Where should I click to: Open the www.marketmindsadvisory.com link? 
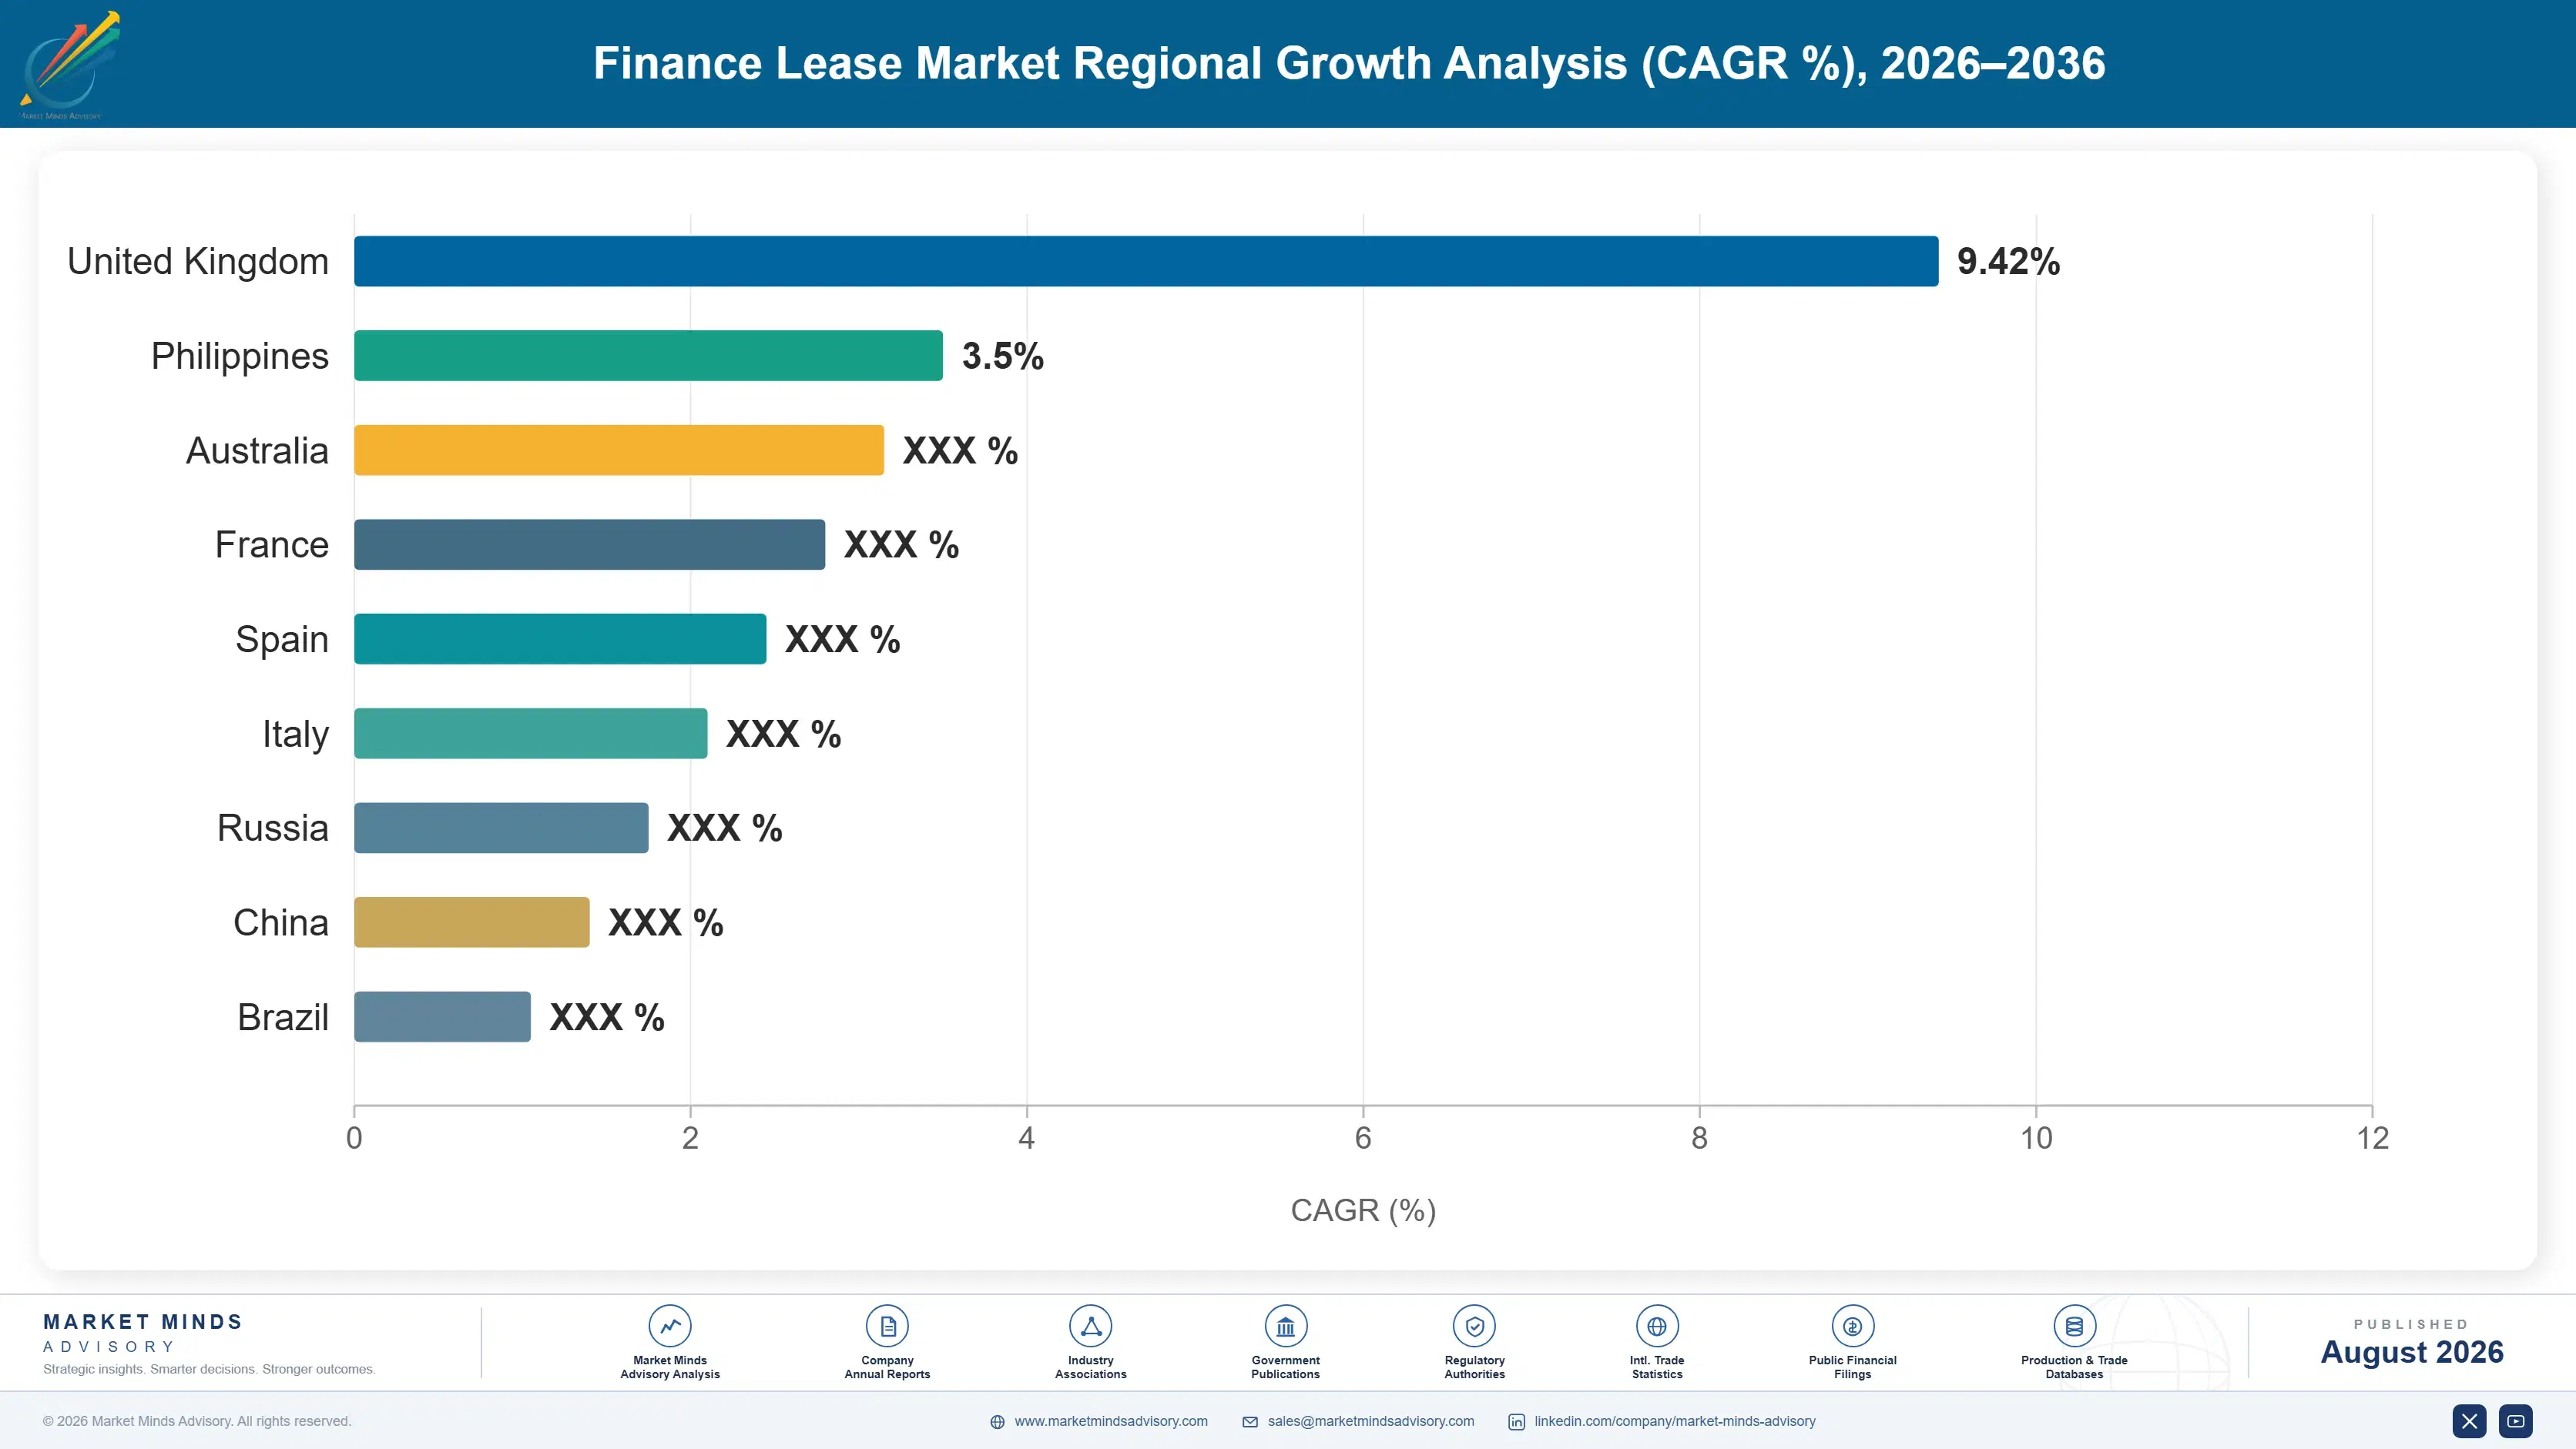pyautogui.click(x=1111, y=1421)
